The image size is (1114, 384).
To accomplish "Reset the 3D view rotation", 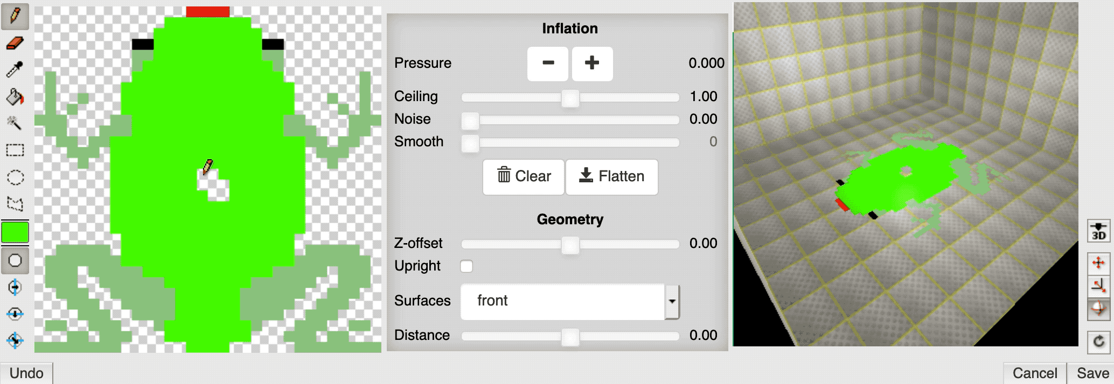I will (1098, 342).
